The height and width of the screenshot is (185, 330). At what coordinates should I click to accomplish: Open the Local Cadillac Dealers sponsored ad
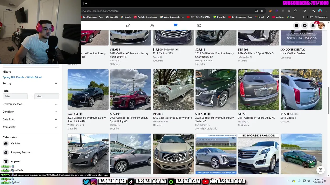point(293,53)
